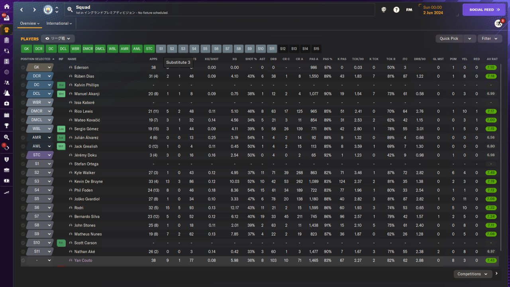Click the arrow next to Competitions dropdown
This screenshot has width=510, height=287.
click(x=496, y=274)
